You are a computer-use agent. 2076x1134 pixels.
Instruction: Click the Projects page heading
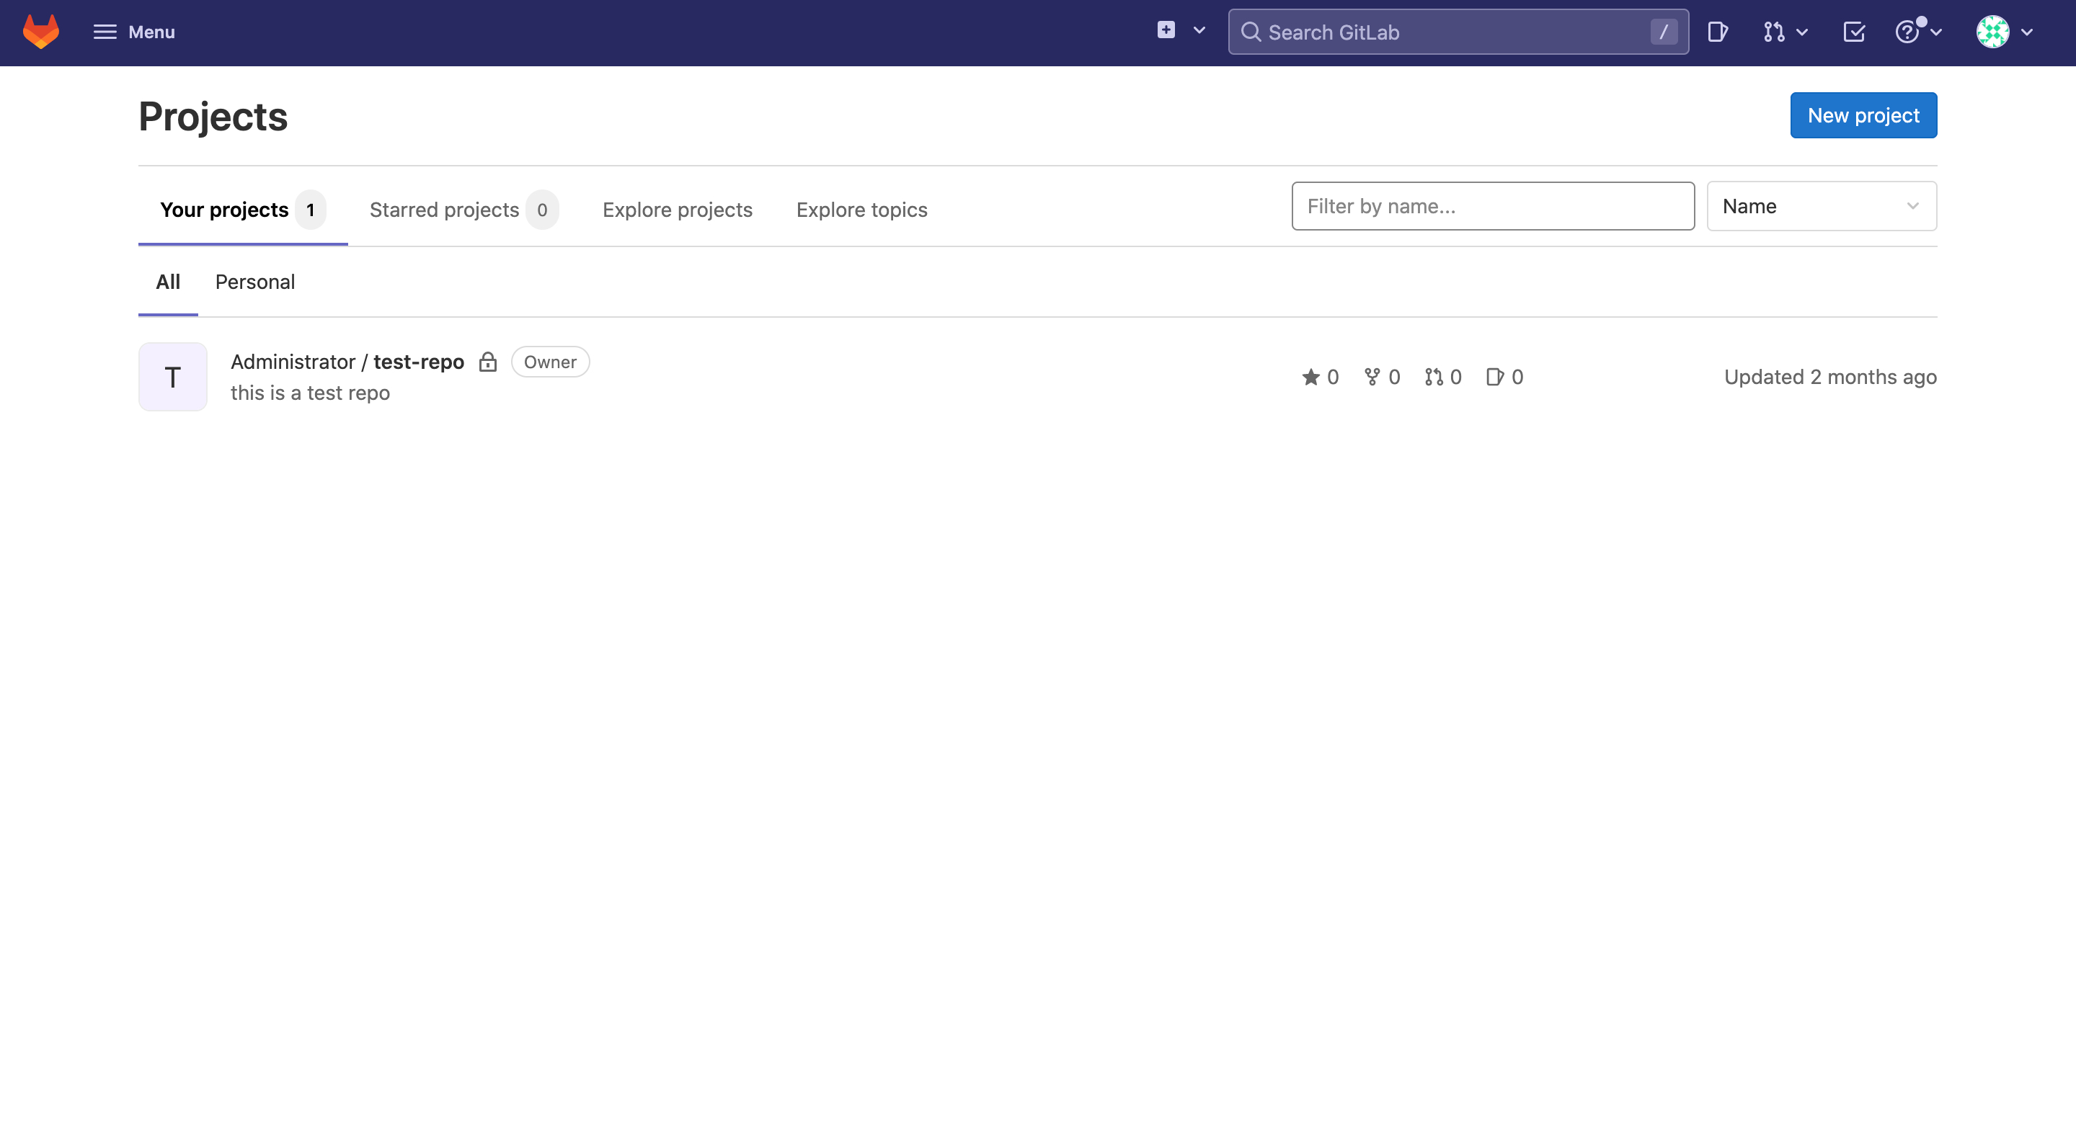coord(213,117)
